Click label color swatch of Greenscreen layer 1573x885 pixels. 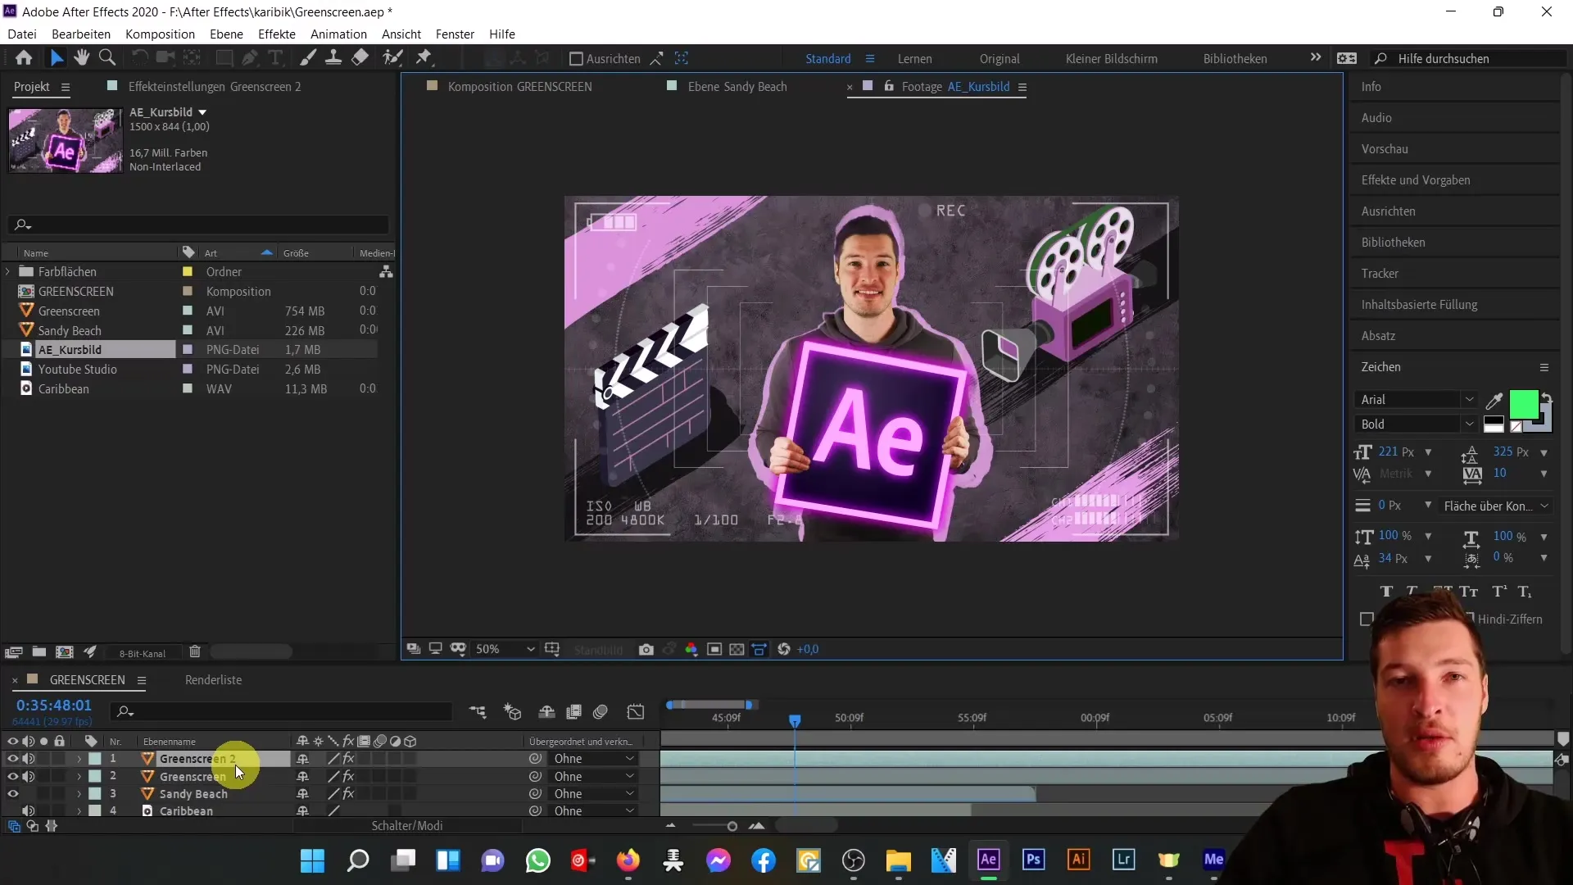[x=95, y=777]
